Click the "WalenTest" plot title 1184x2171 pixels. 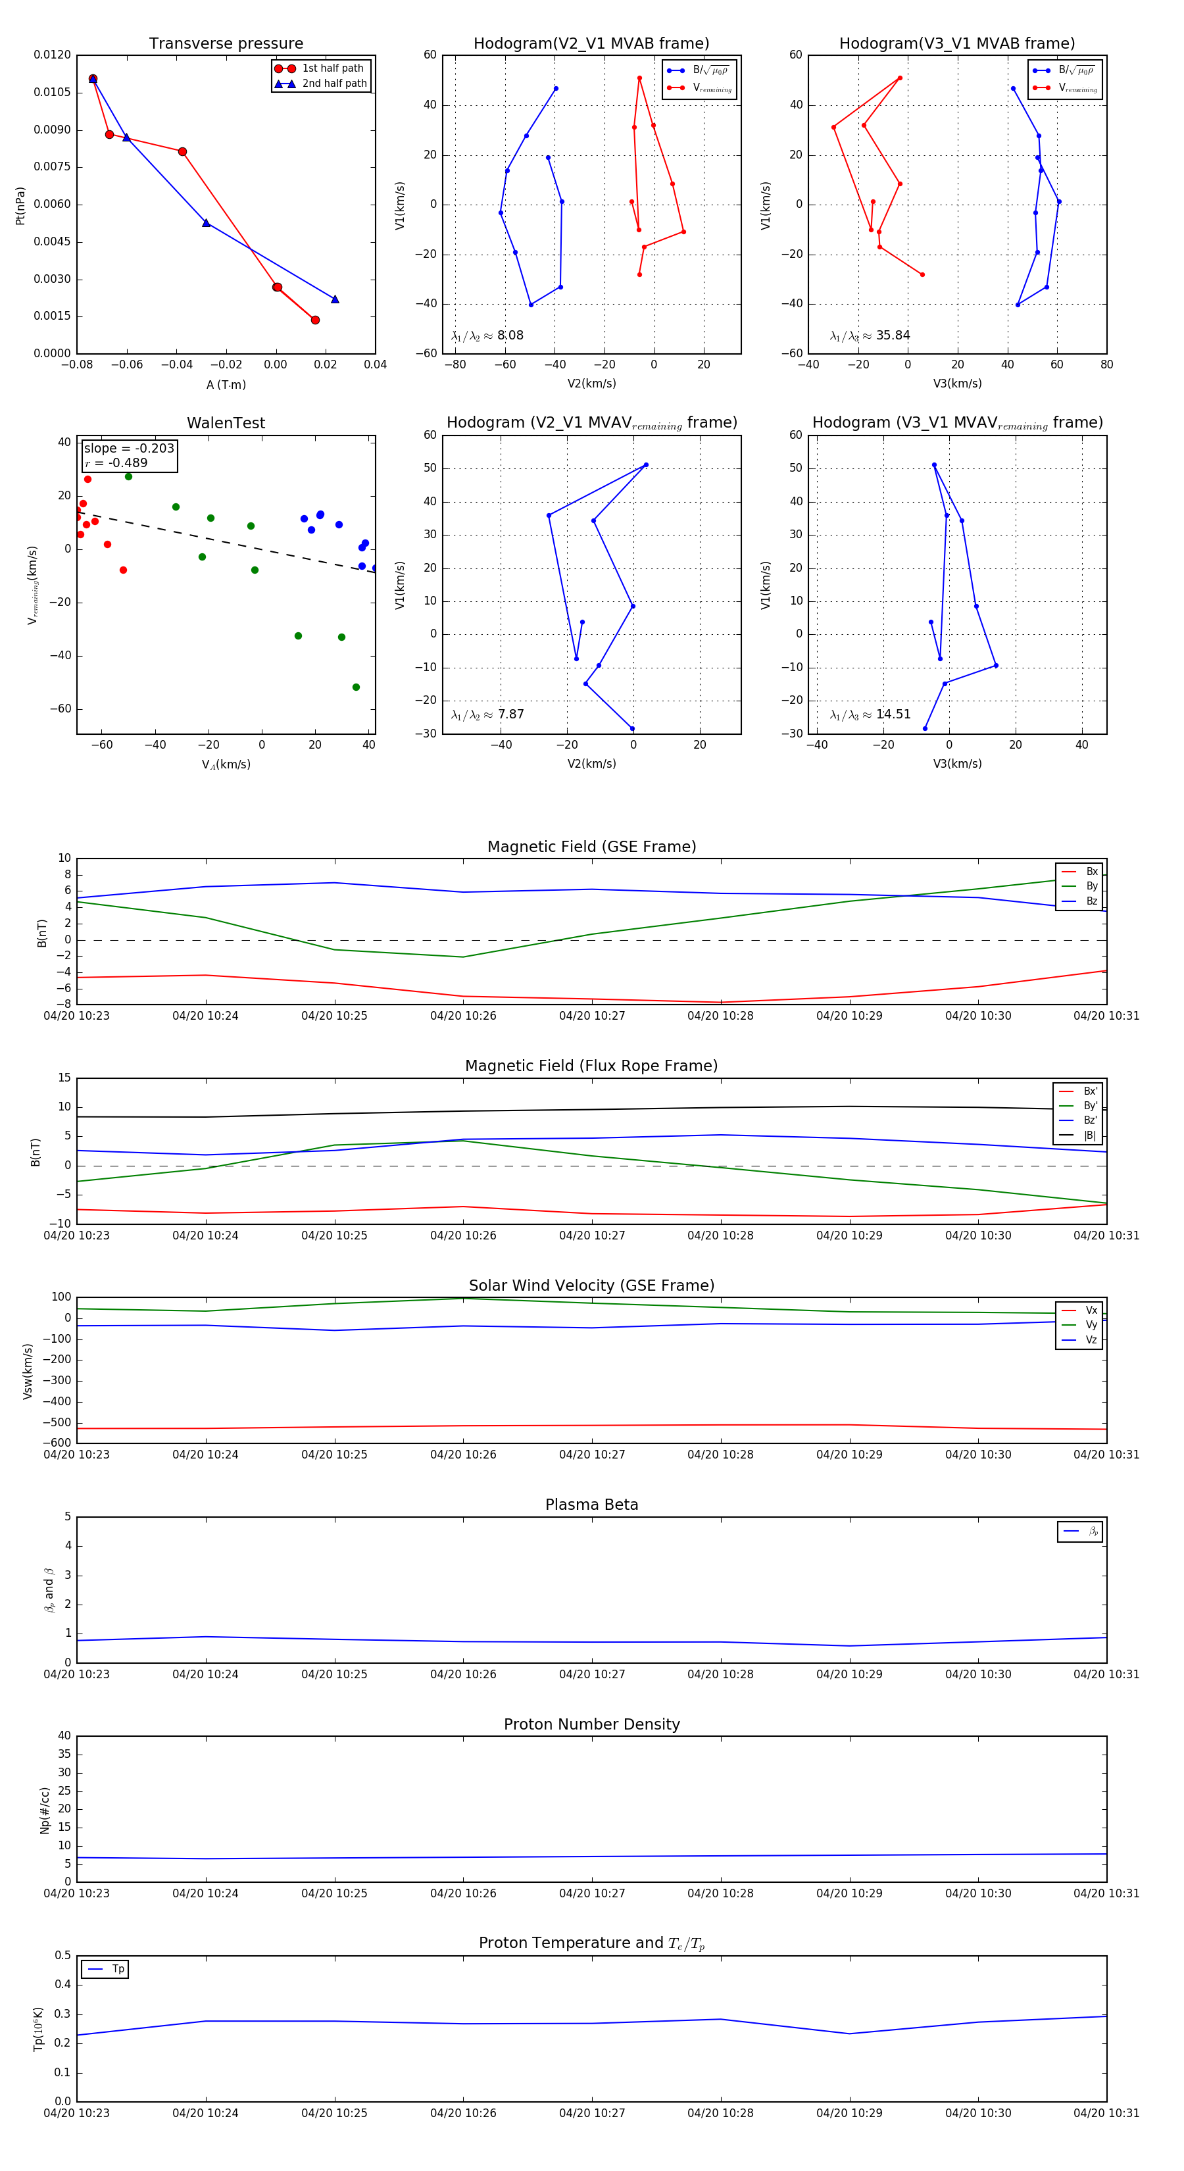click(226, 423)
